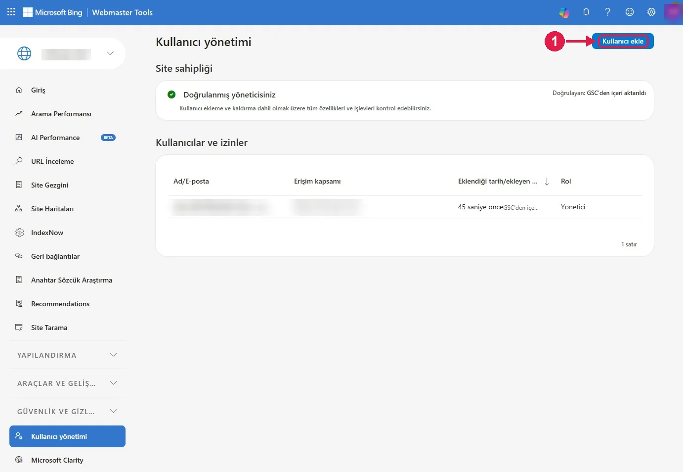
Task: Click the Microsoft Bing logo
Action: point(53,12)
